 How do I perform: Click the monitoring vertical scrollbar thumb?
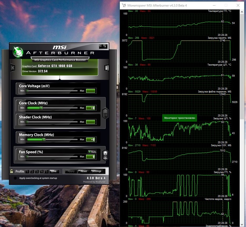(x=242, y=67)
